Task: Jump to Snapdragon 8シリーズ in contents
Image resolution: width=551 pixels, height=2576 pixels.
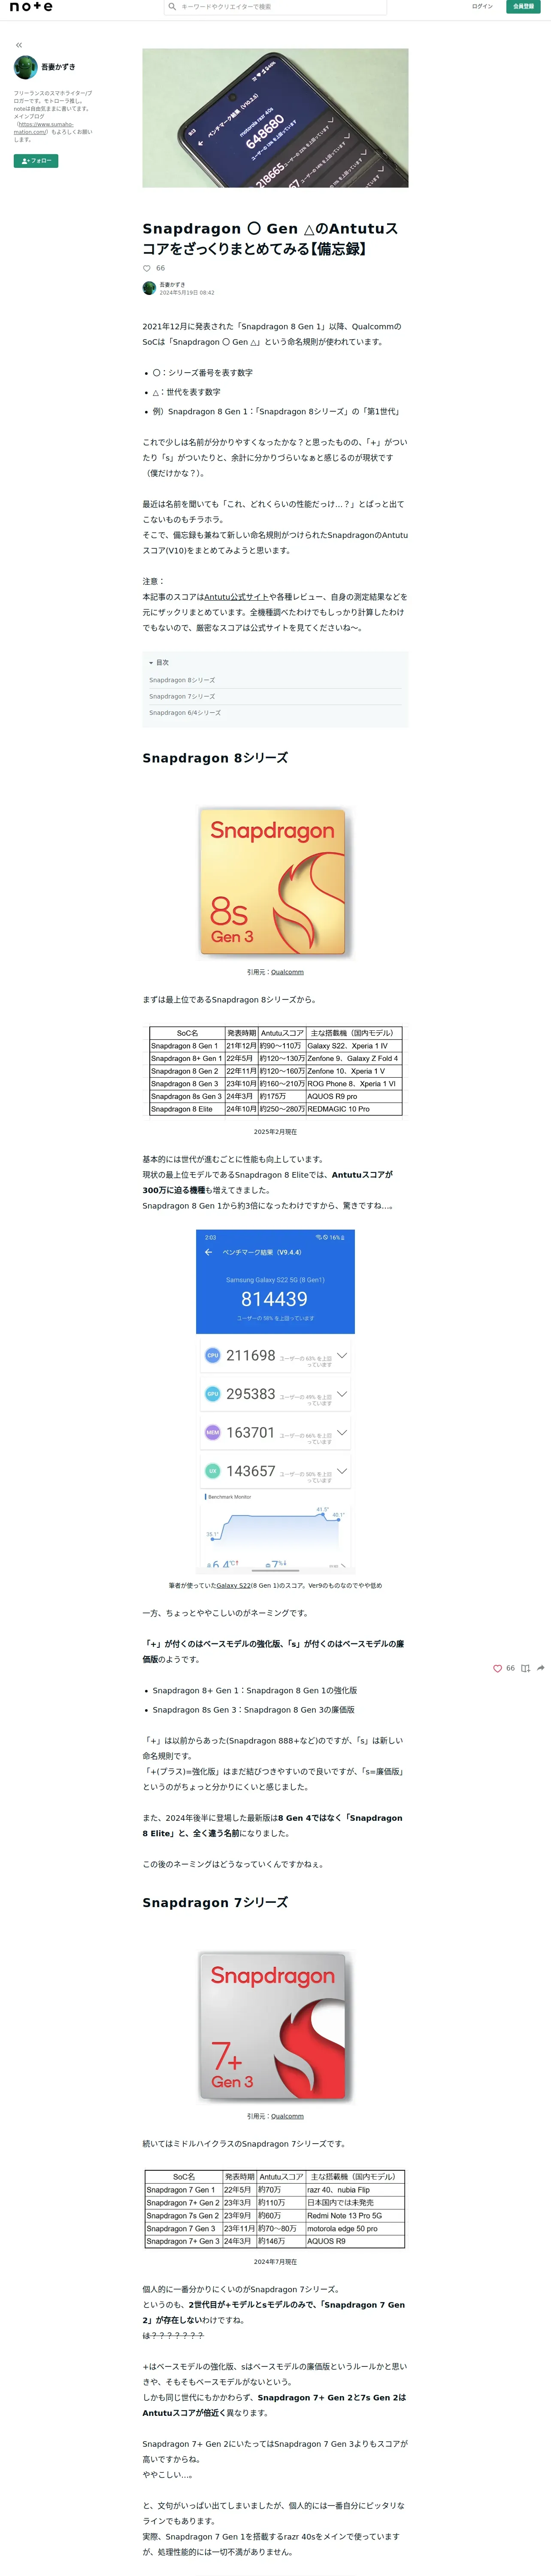Action: [182, 680]
